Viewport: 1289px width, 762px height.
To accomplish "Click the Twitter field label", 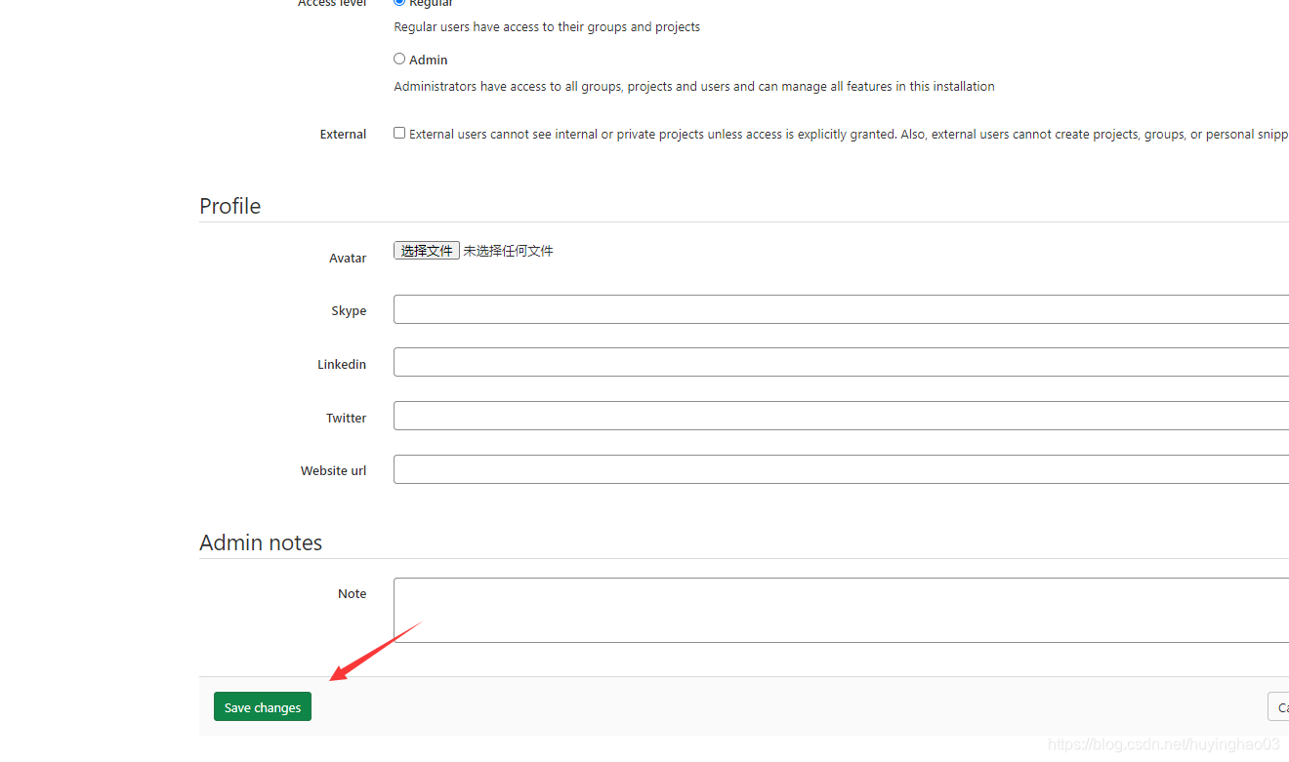I will [347, 418].
